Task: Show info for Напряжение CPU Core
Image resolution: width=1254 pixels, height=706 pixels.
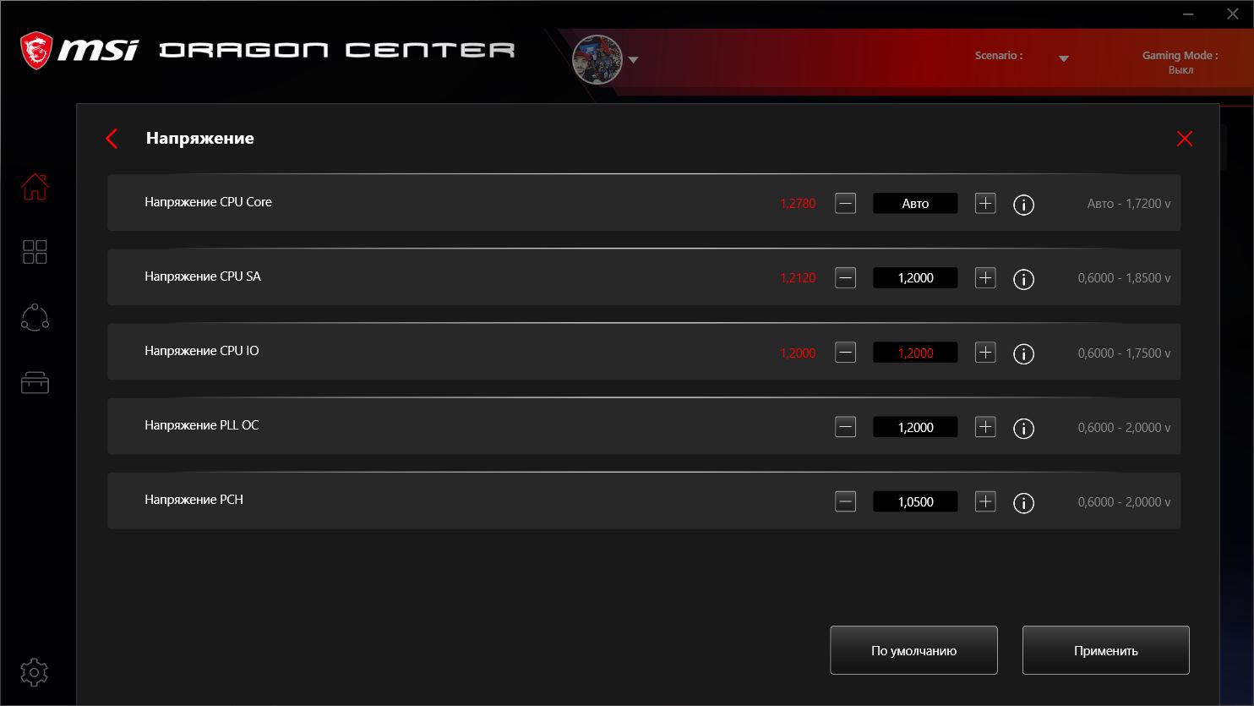Action: tap(1023, 205)
